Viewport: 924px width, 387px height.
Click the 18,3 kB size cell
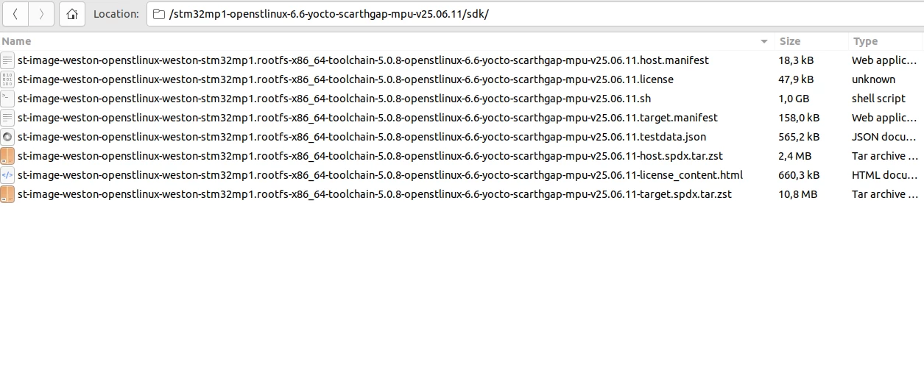click(796, 60)
